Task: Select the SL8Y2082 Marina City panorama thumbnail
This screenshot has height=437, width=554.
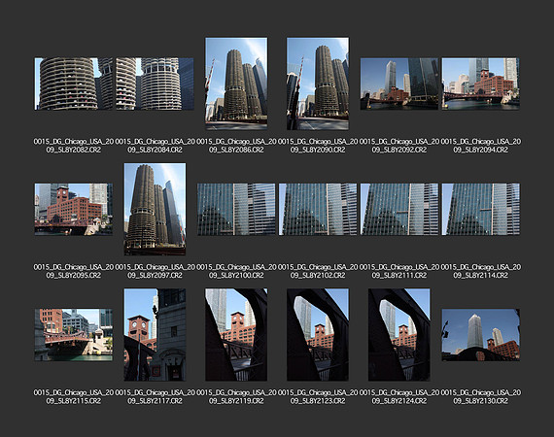Action: [74, 84]
